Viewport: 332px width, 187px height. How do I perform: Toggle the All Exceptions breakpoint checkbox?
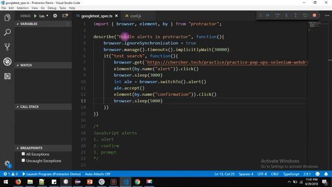23,154
